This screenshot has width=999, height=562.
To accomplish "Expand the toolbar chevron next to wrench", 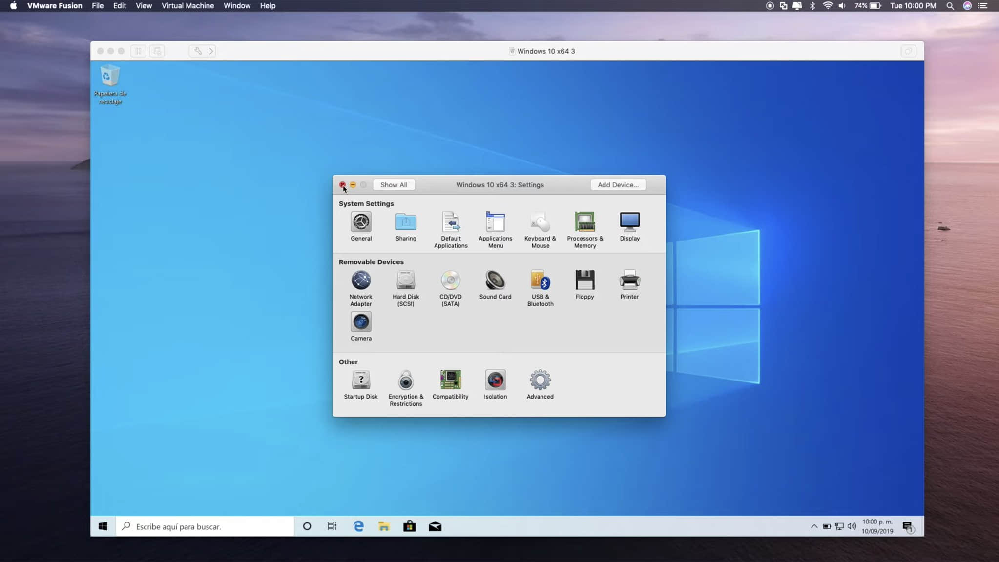I will point(211,51).
